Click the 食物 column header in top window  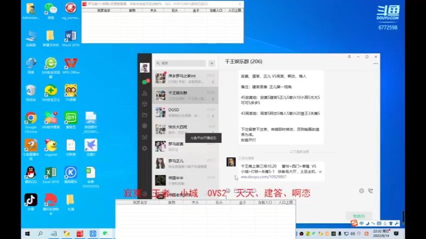132,10
